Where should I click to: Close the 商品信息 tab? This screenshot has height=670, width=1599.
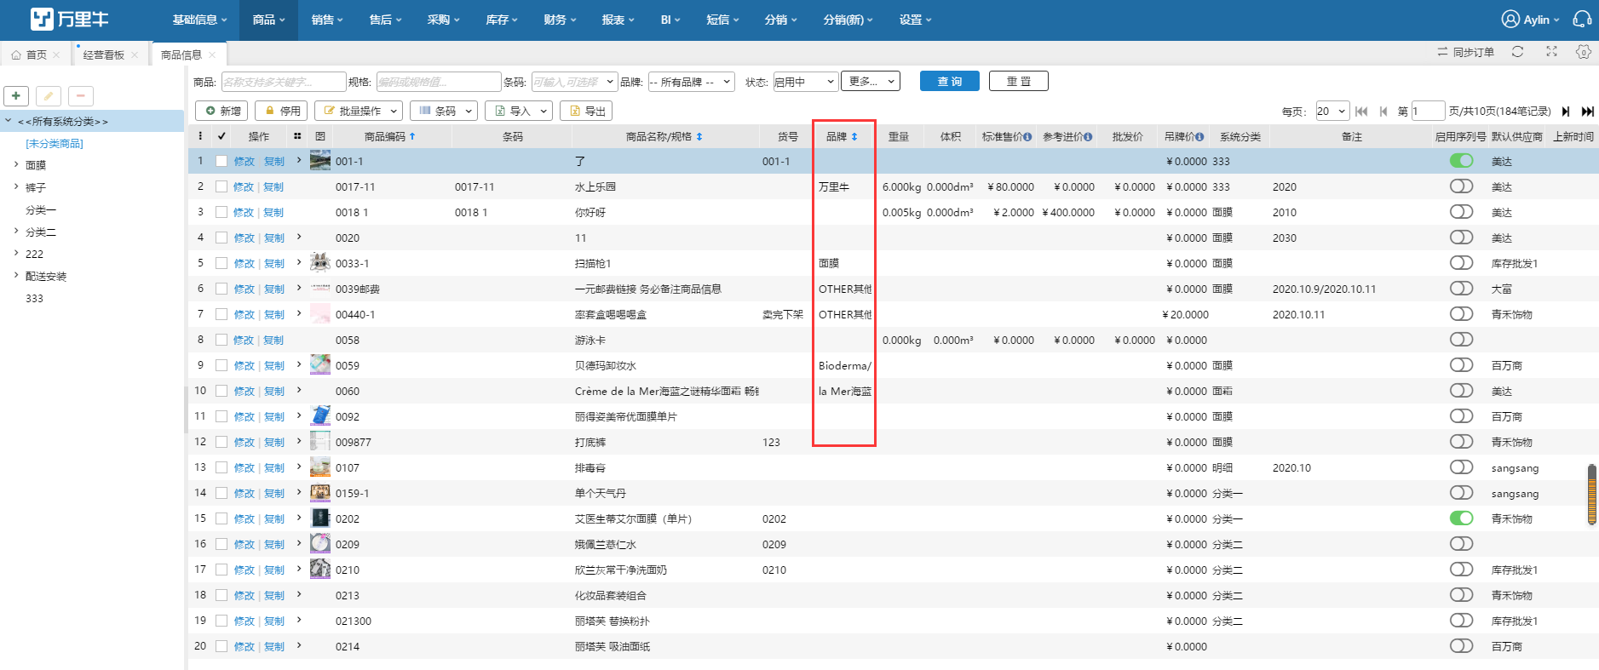point(212,54)
